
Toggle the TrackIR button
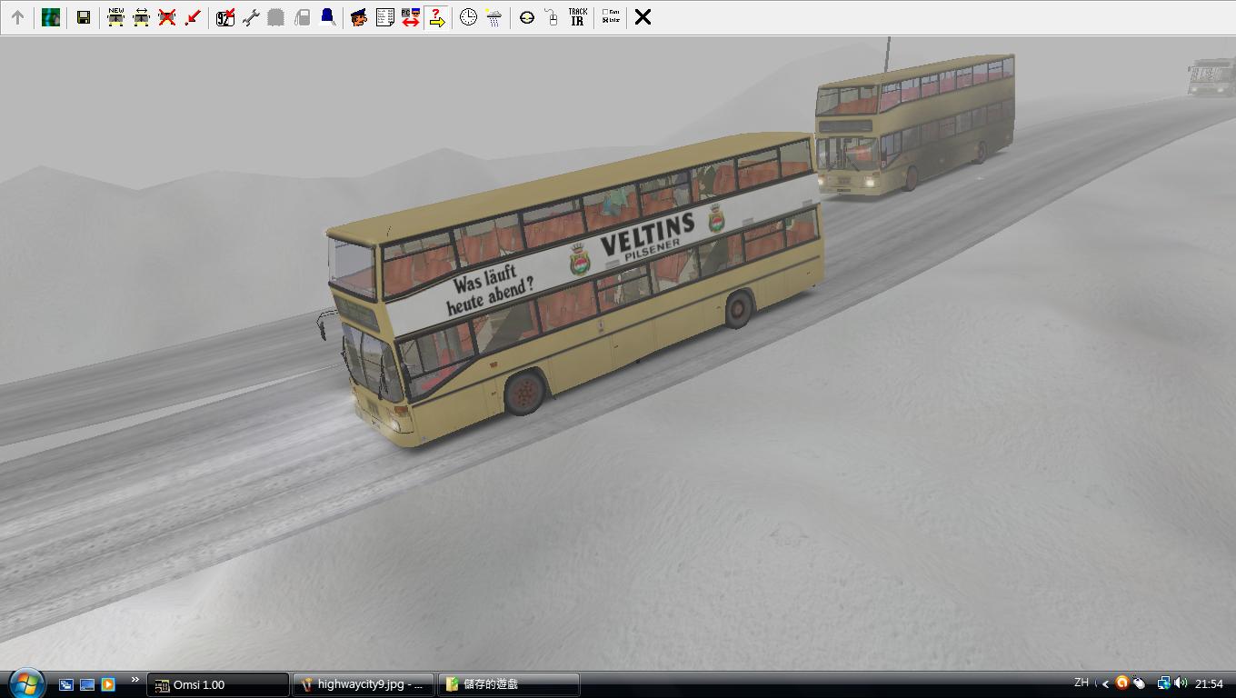(577, 17)
